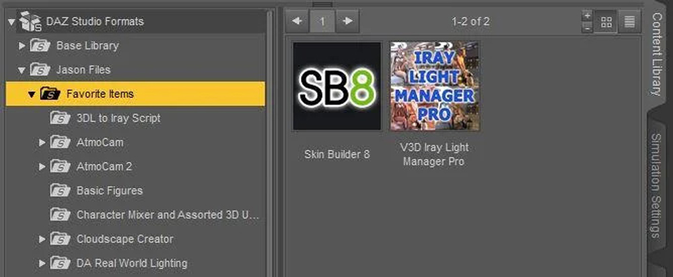Click AtmoCam 2 folder icon
The image size is (673, 277).
coord(60,166)
